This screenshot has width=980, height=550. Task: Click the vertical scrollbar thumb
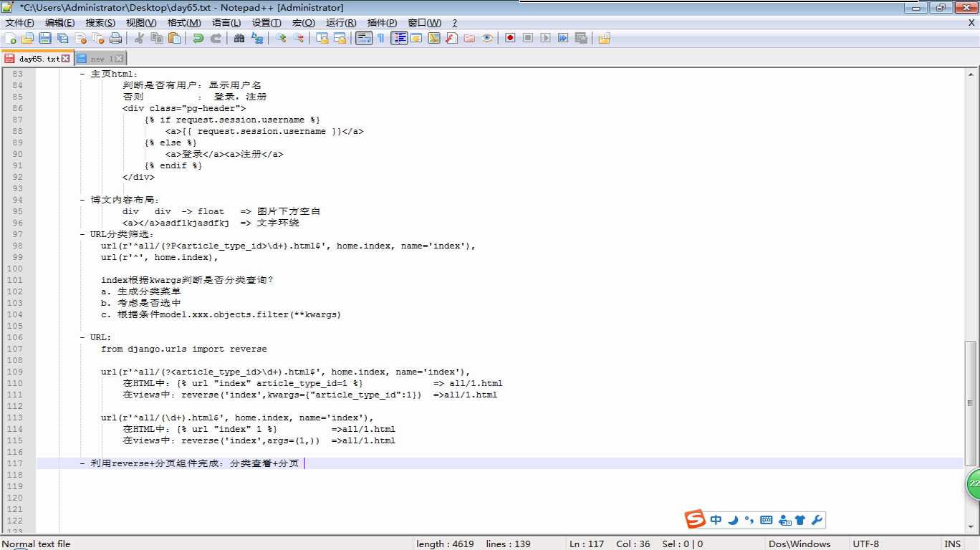[x=971, y=402]
